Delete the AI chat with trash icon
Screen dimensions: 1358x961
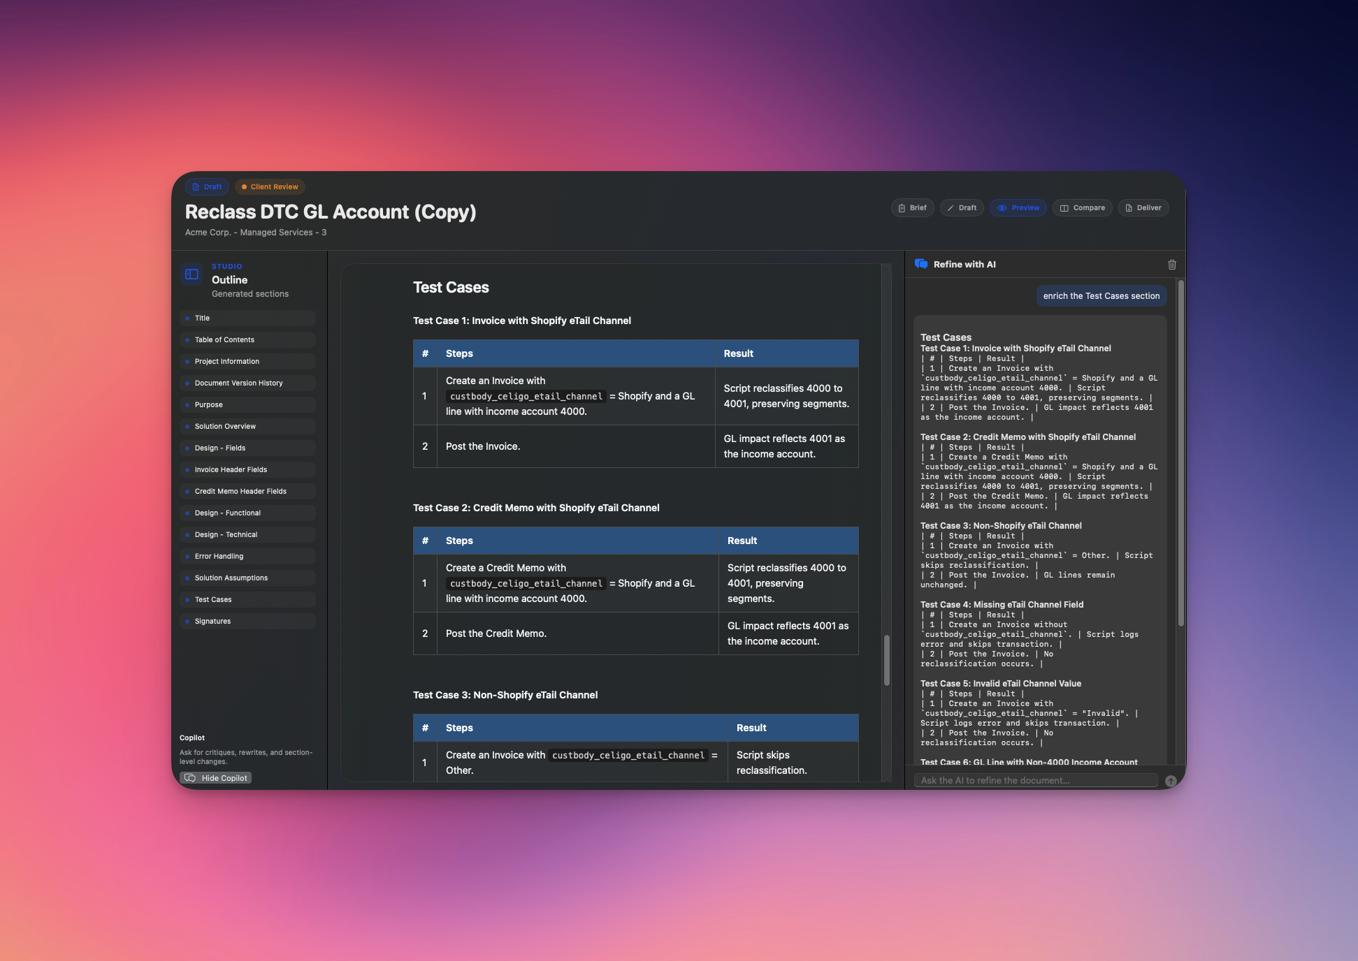tap(1172, 265)
